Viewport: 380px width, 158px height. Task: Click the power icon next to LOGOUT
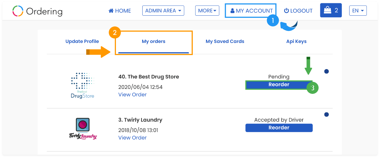[x=286, y=10]
